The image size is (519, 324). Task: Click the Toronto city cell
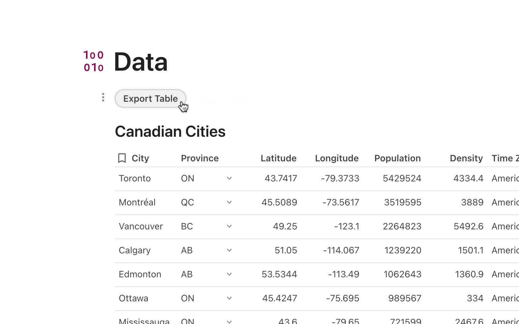click(135, 179)
